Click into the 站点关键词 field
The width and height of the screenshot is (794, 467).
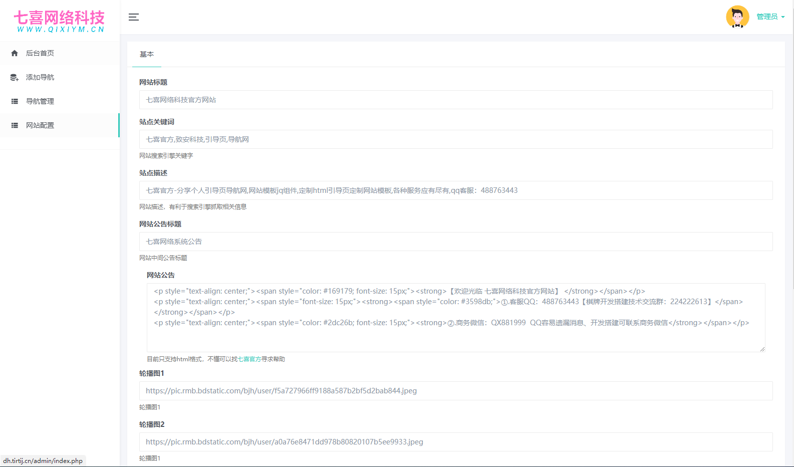tap(455, 139)
